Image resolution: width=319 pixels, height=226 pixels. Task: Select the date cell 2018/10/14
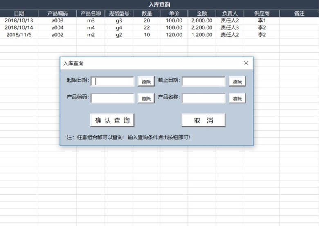(x=19, y=28)
